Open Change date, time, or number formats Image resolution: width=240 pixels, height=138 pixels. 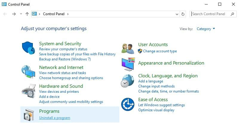[x=169, y=91]
